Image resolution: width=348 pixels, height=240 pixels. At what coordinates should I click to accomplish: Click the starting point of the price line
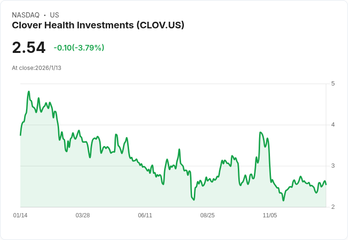pos(20,135)
